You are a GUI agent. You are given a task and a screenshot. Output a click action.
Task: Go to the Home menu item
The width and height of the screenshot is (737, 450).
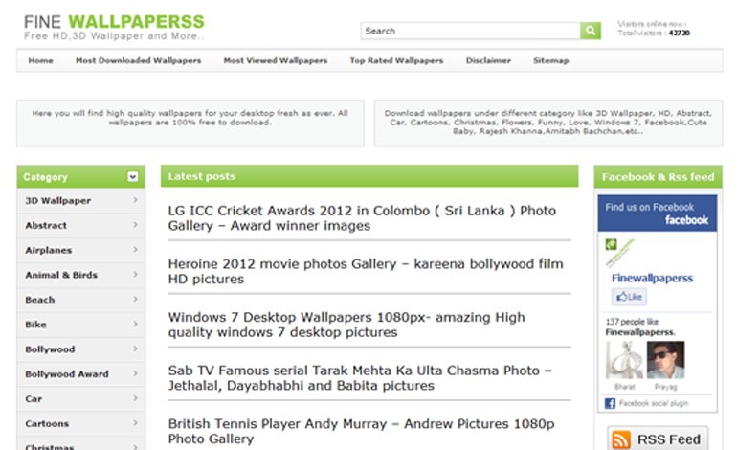40,60
